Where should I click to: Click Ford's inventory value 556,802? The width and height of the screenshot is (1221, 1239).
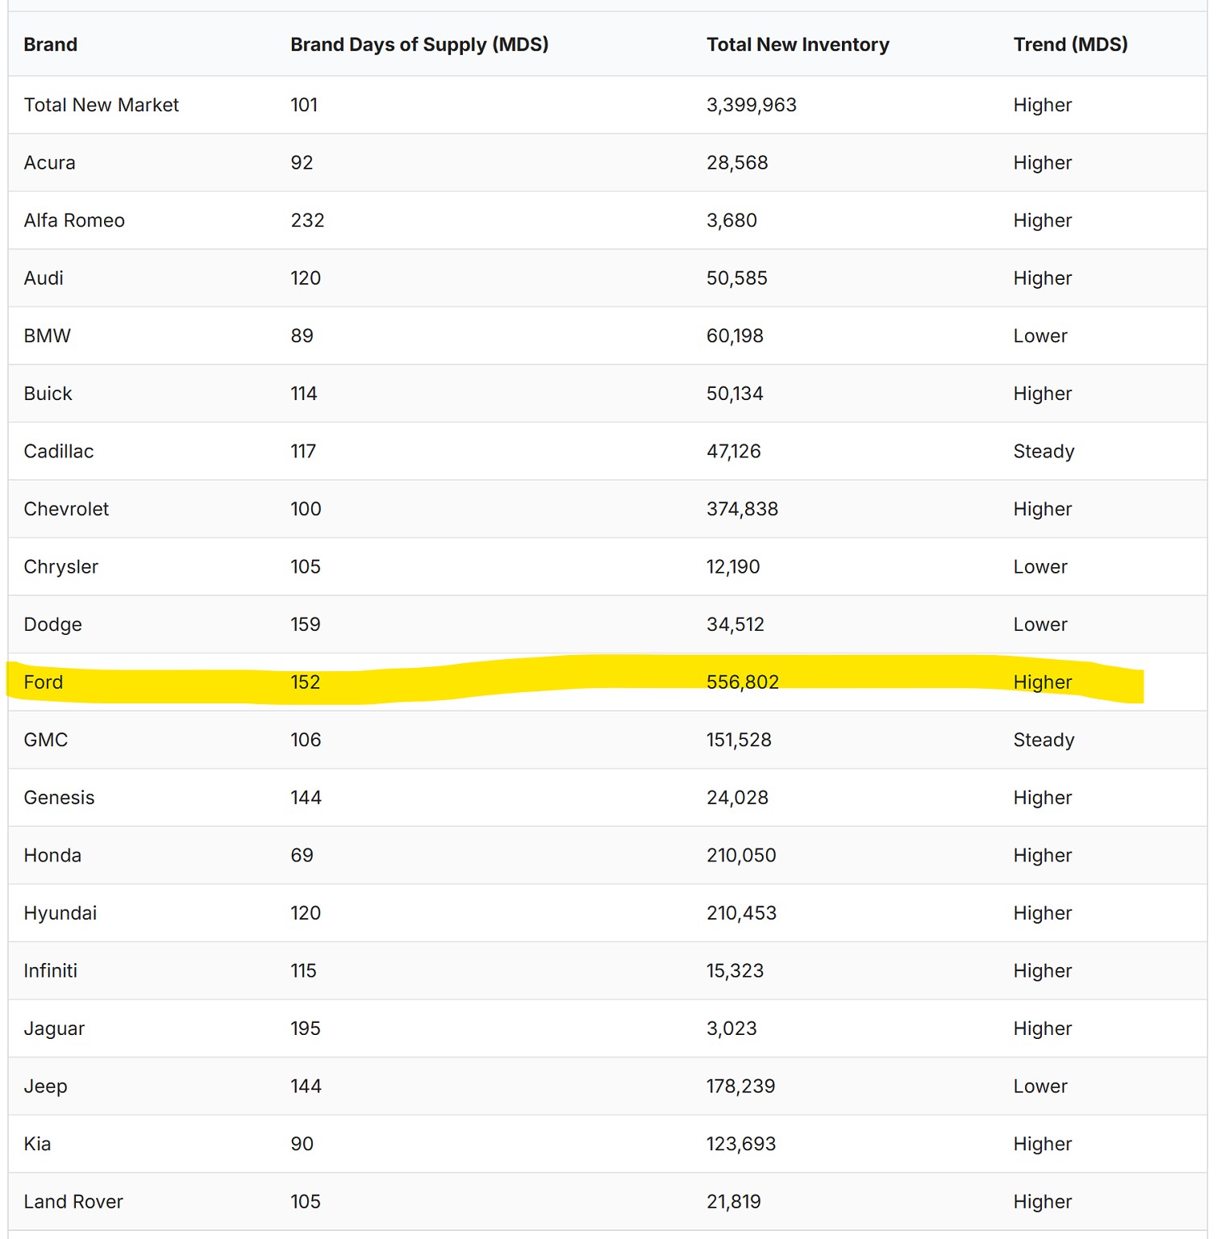click(742, 682)
